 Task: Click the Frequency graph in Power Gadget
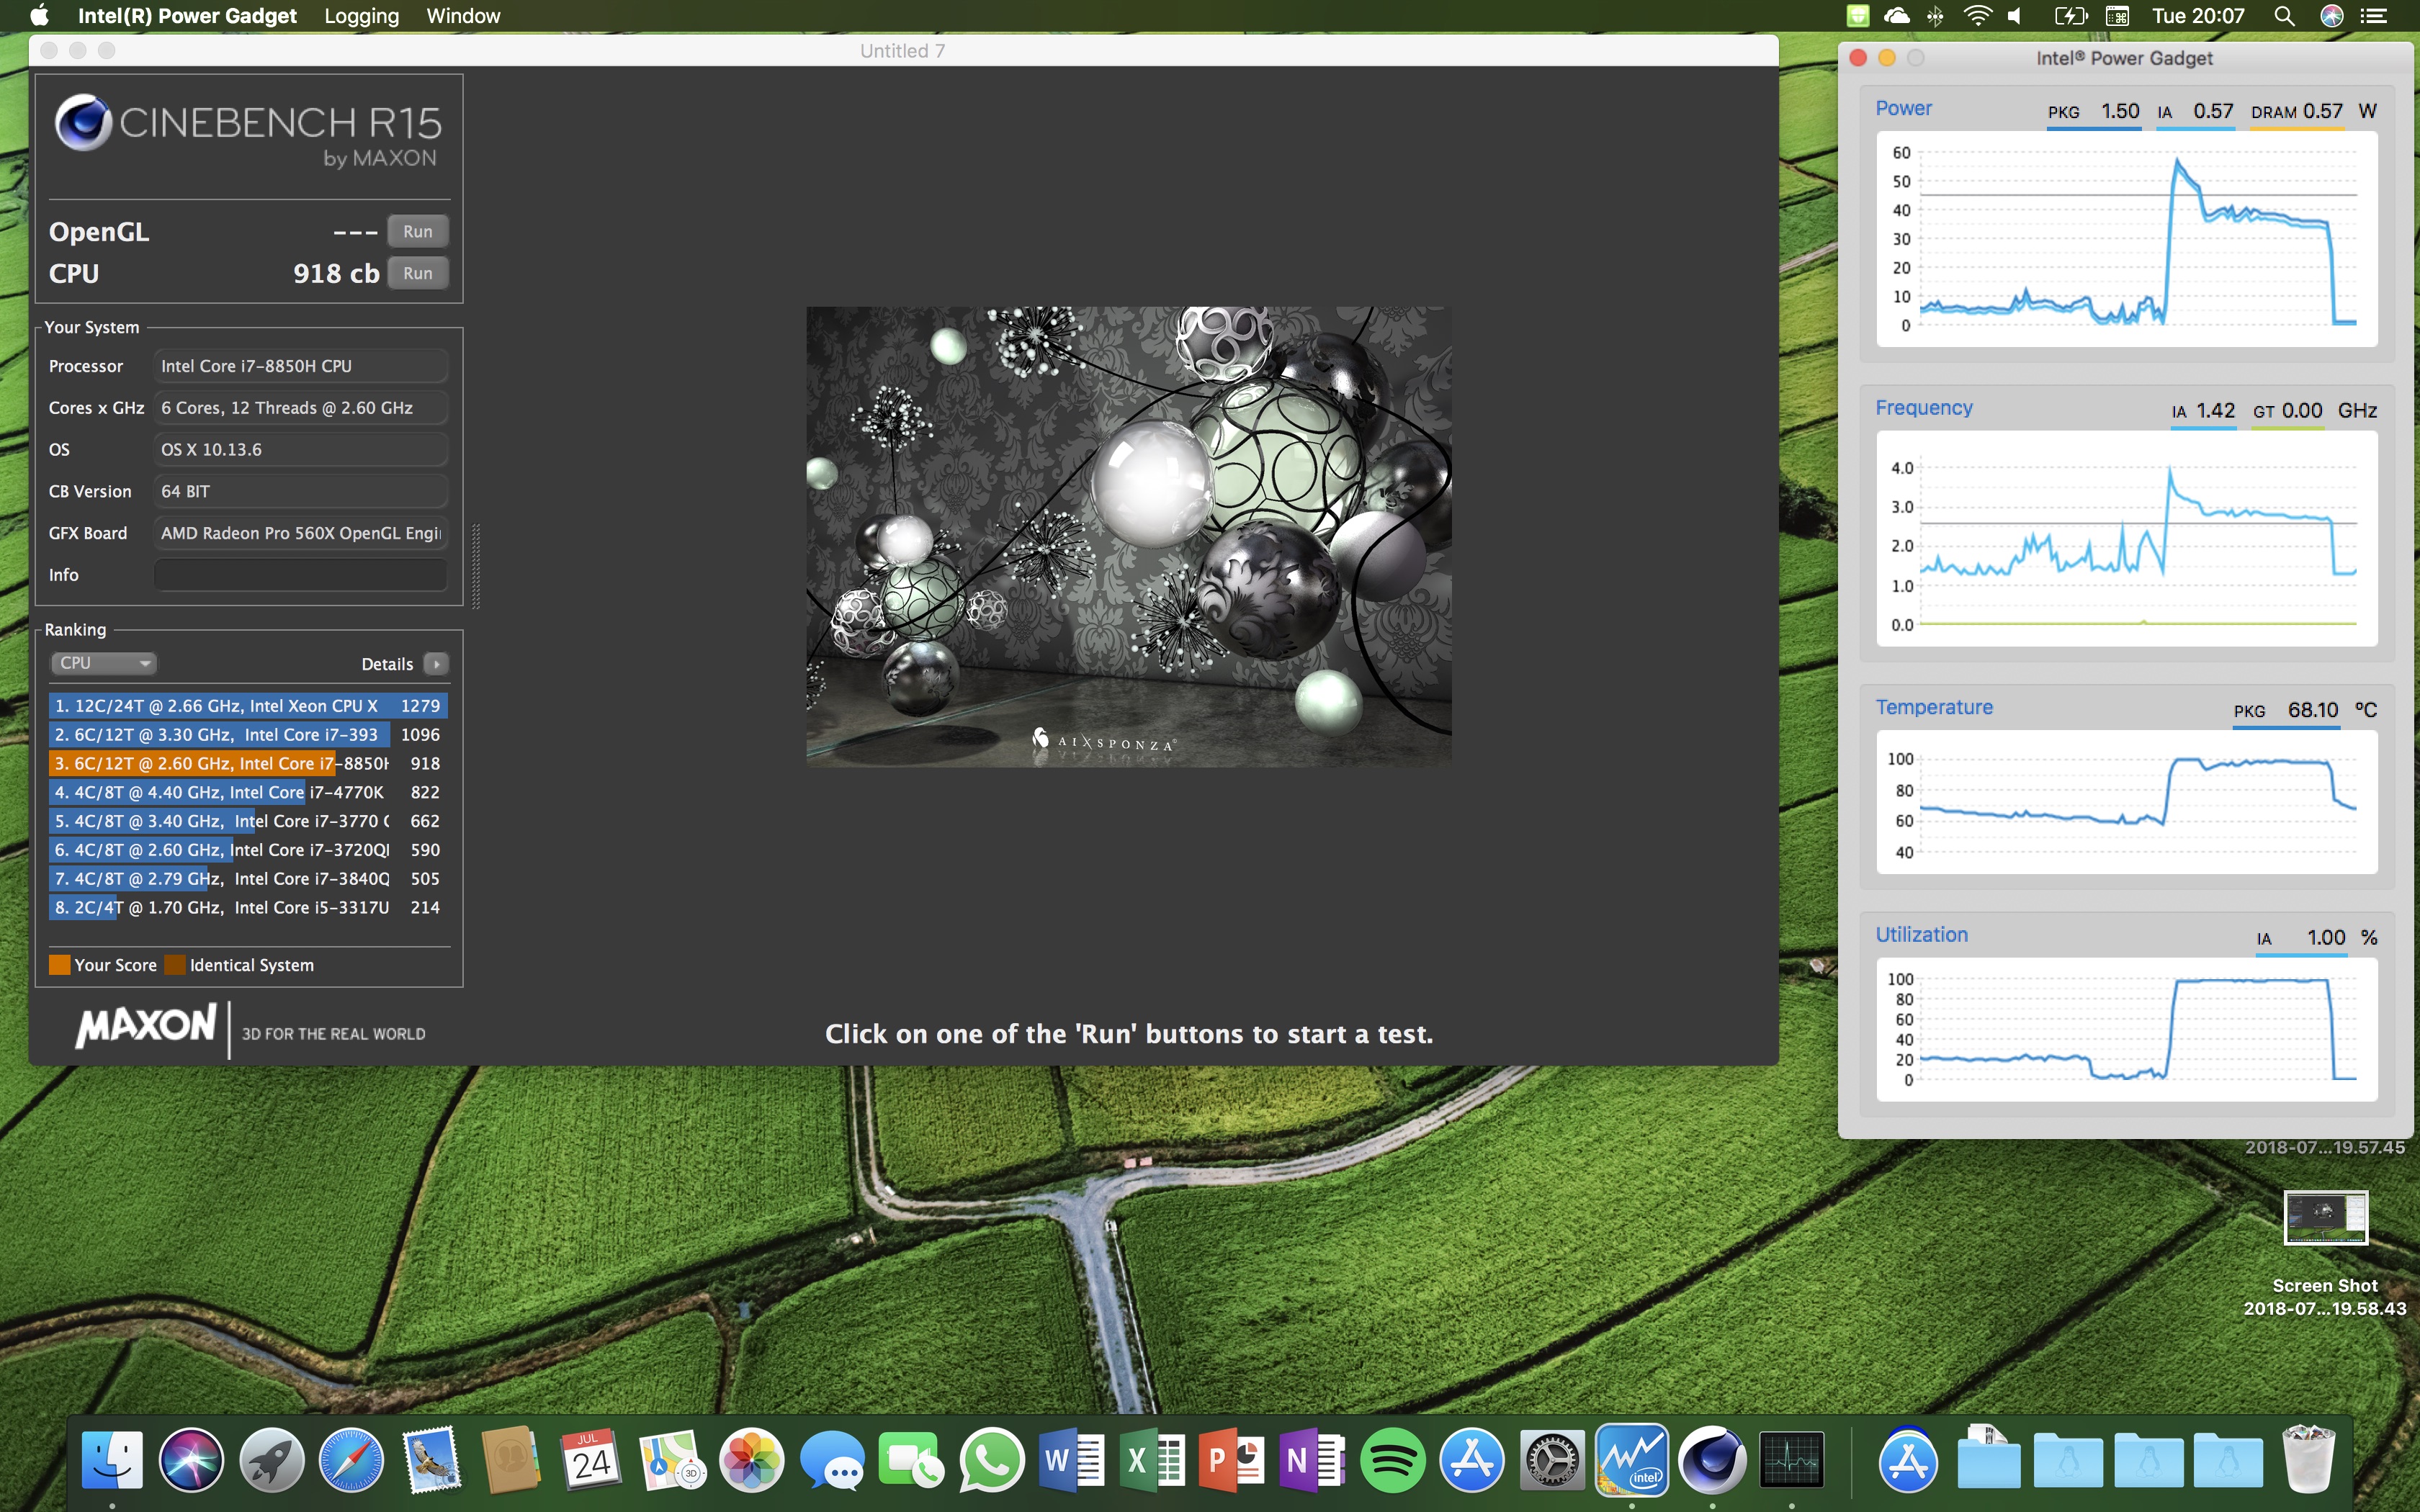[2127, 538]
